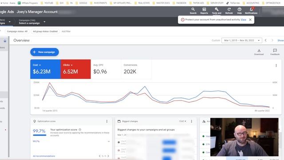284x160 pixels.
Task: Click the optimization score pin icon
Action: (35, 121)
